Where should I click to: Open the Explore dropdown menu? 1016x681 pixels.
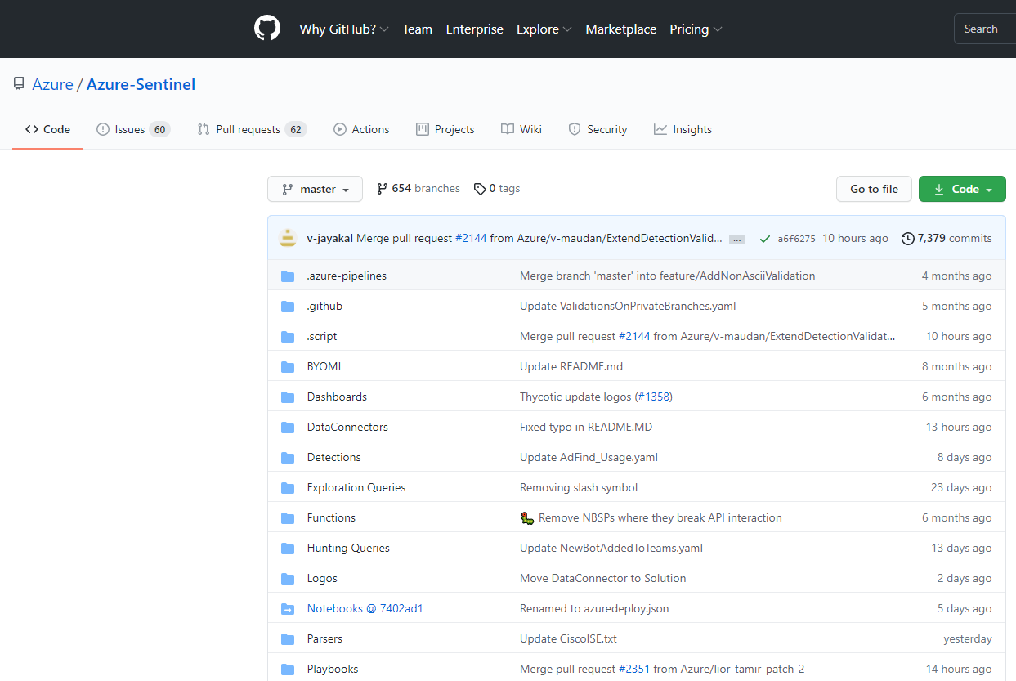click(x=544, y=29)
